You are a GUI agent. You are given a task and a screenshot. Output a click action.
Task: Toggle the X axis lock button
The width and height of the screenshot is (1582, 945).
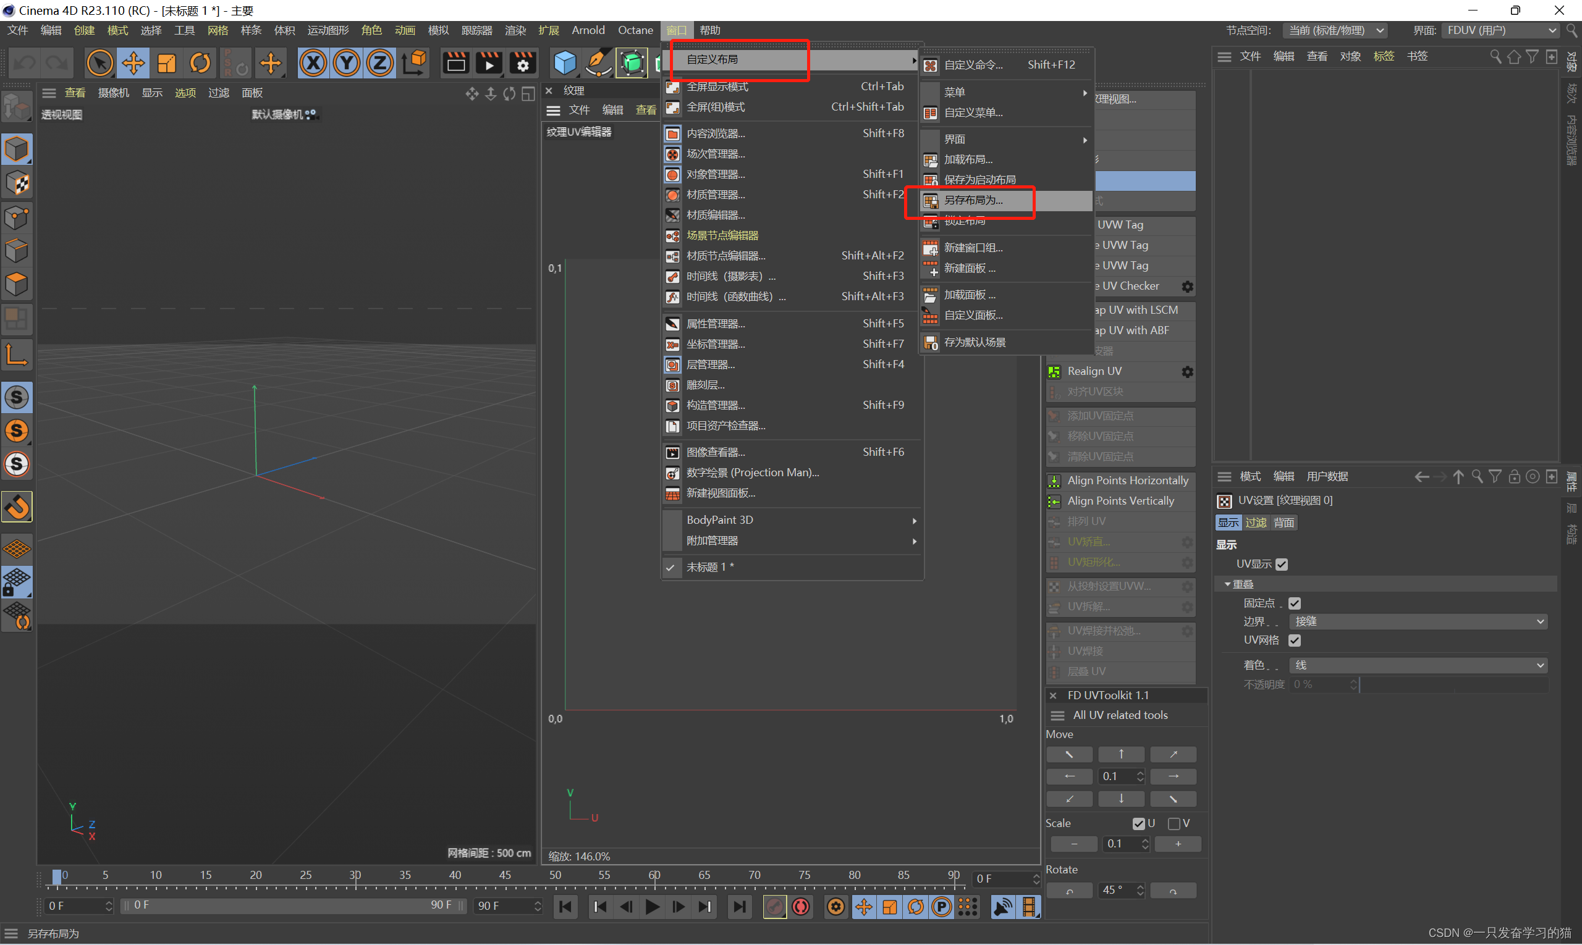pos(313,63)
